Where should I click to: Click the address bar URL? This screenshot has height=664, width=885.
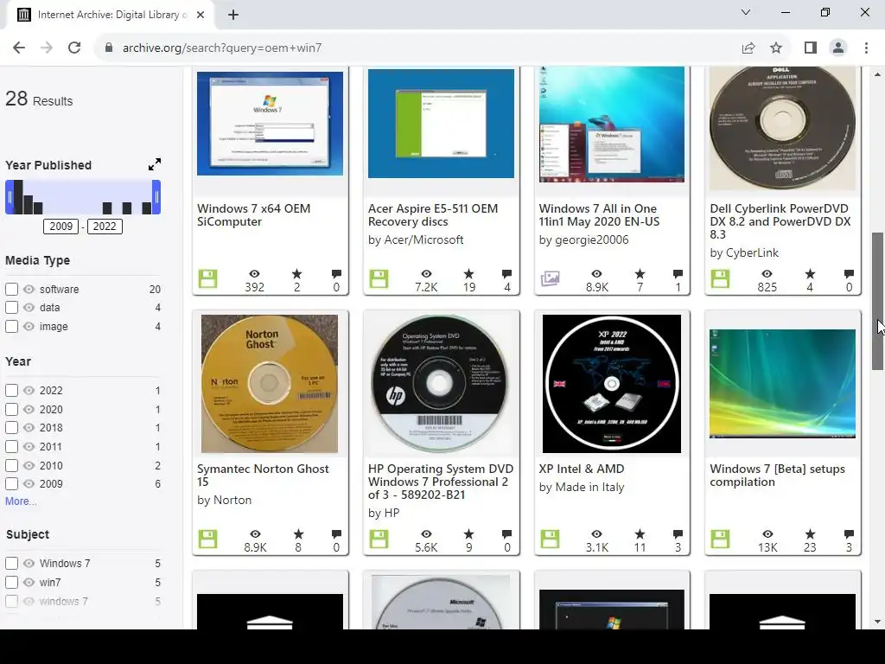(222, 48)
